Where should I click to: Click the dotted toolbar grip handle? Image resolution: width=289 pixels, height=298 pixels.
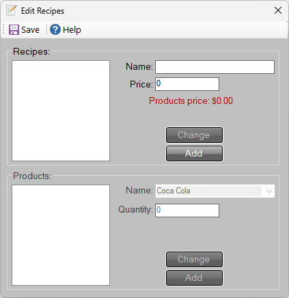[3, 29]
